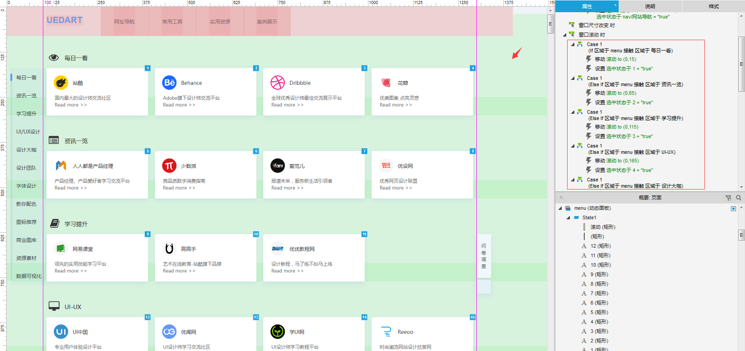Click the search icon in outline panel
The width and height of the screenshot is (745, 351).
point(739,198)
